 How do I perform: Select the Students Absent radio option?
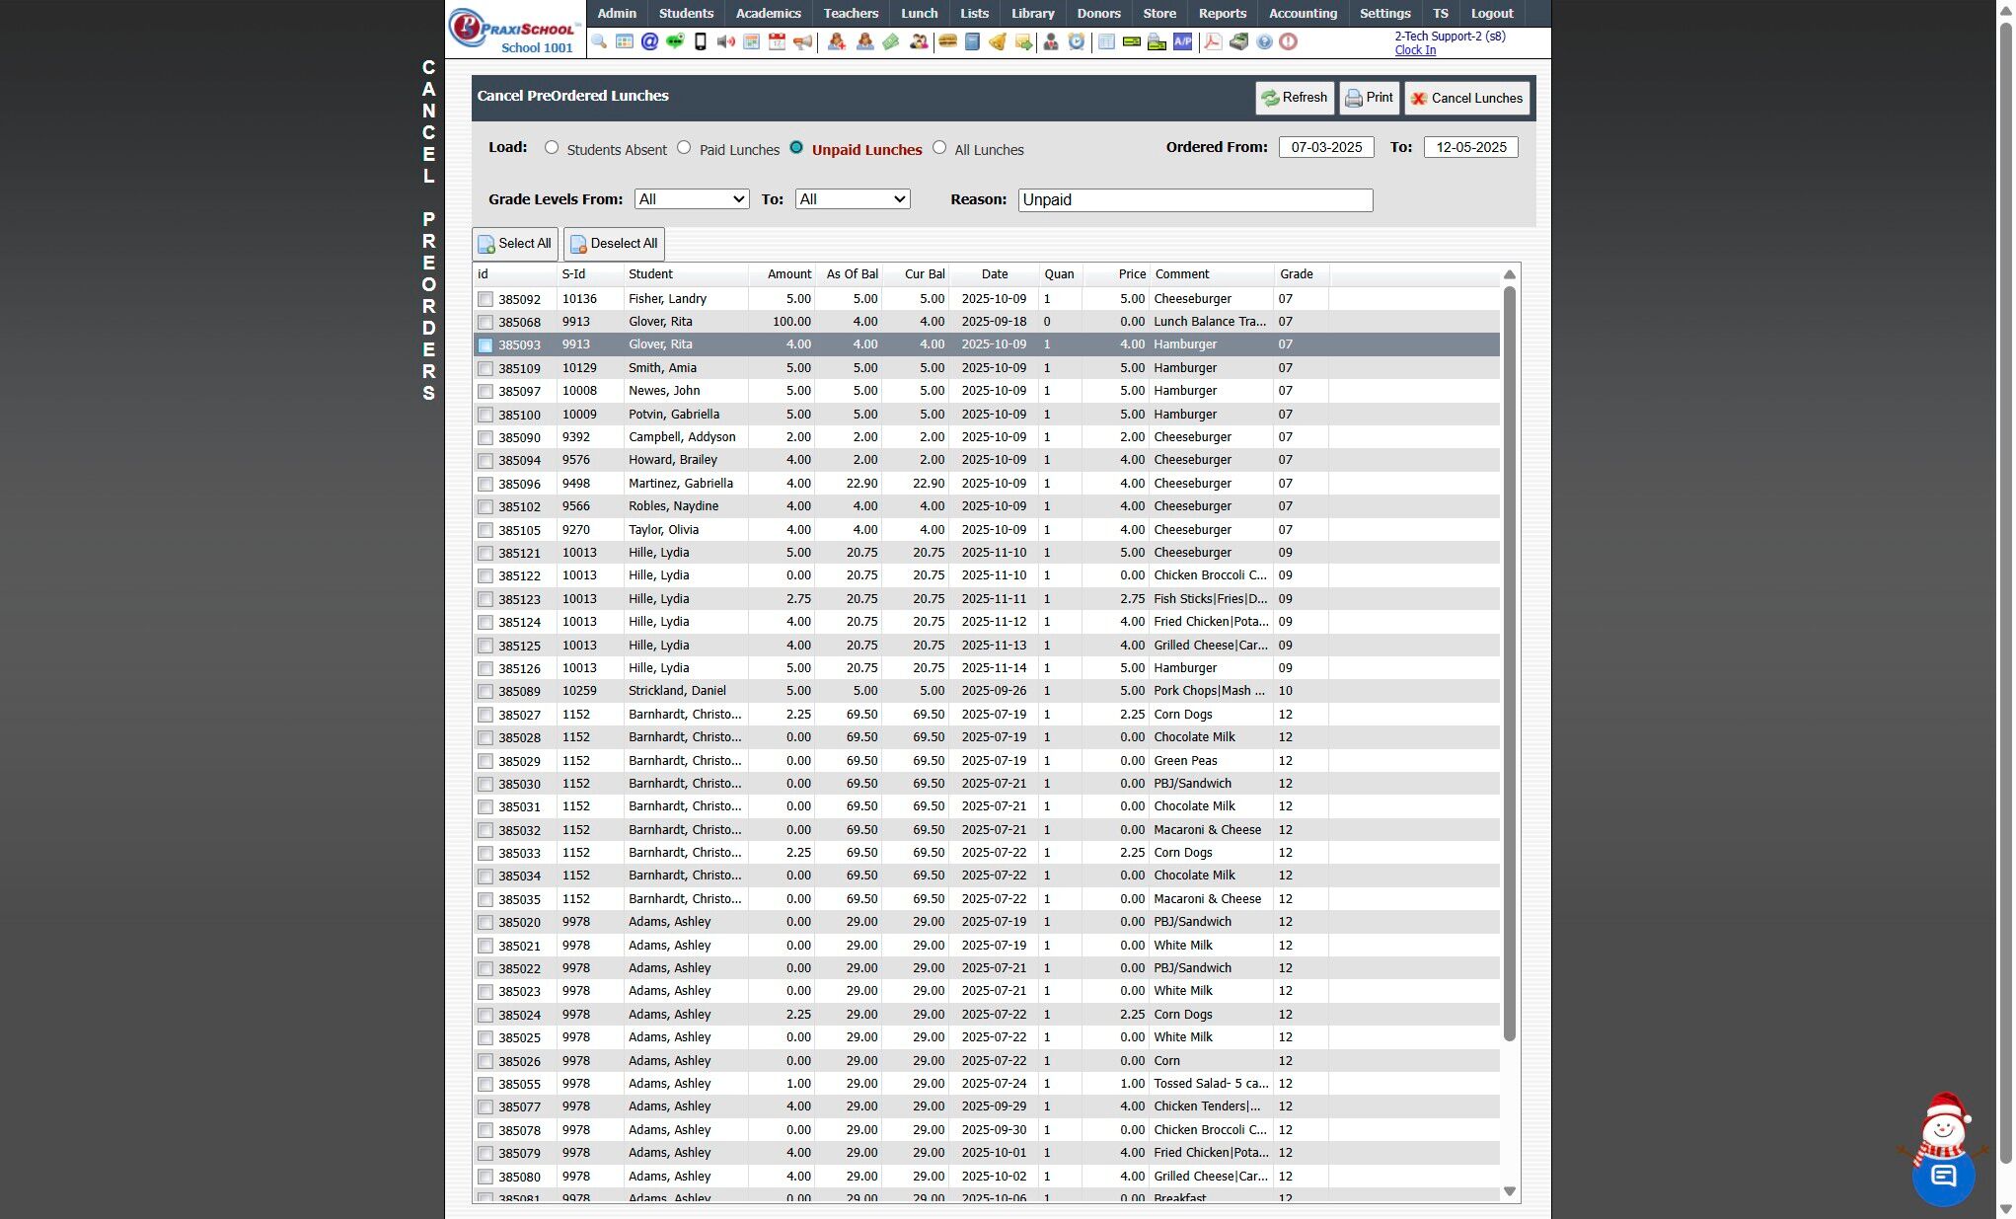tap(552, 148)
